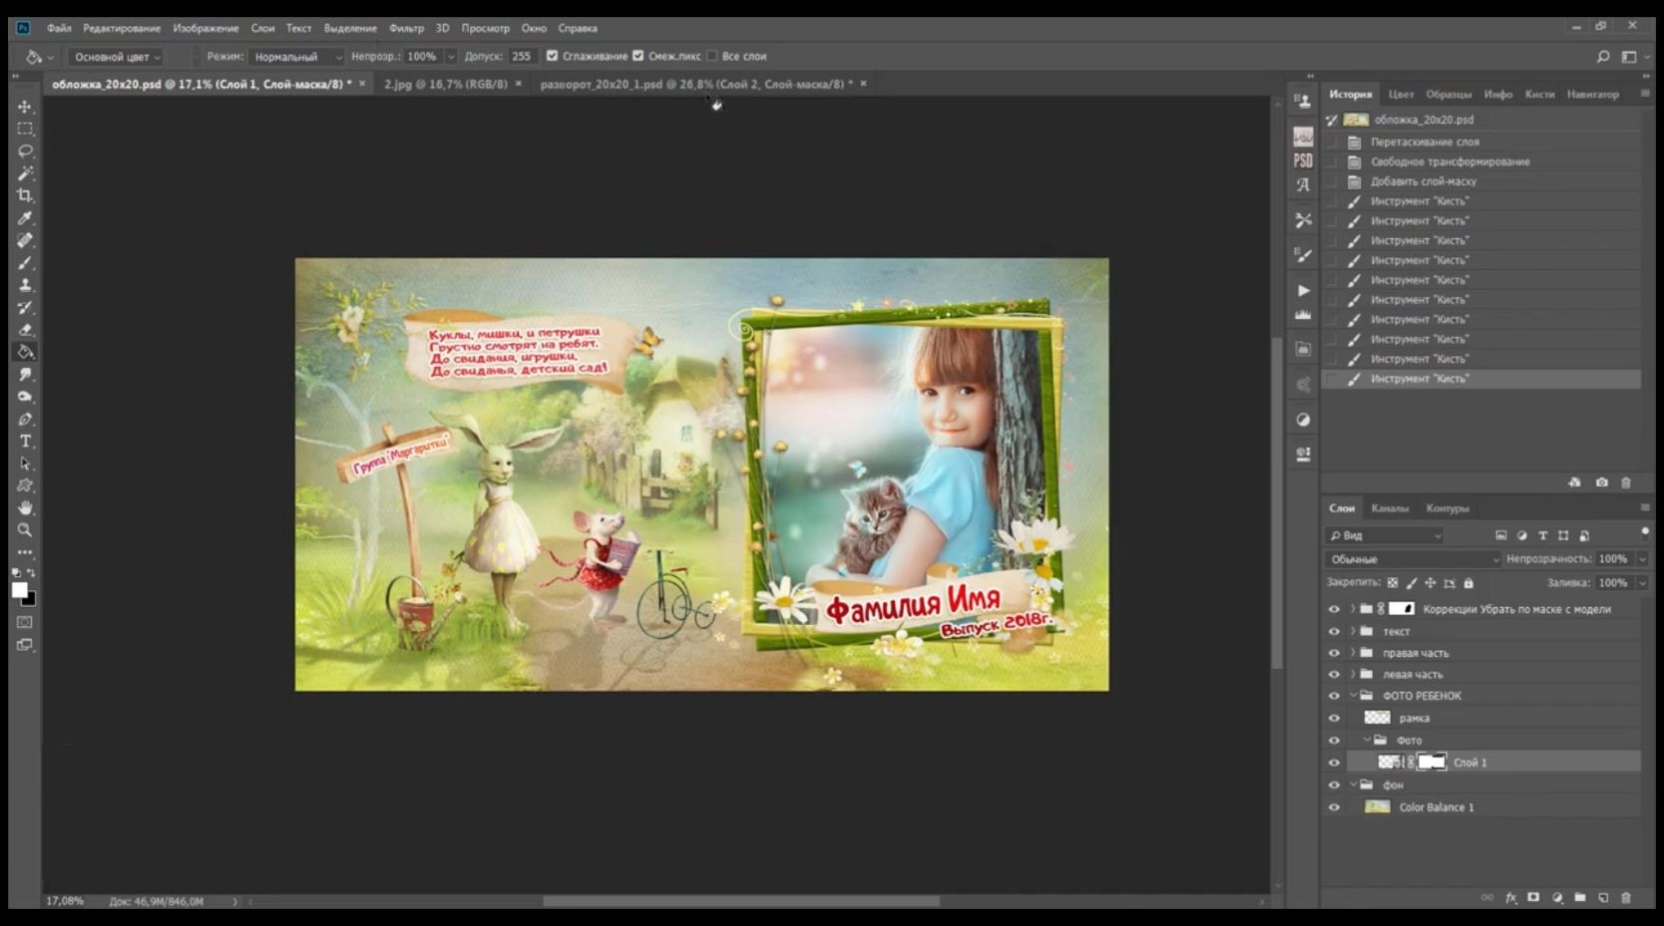Select the Magic Wand tool
Screen dimensions: 1664x926
[25, 173]
